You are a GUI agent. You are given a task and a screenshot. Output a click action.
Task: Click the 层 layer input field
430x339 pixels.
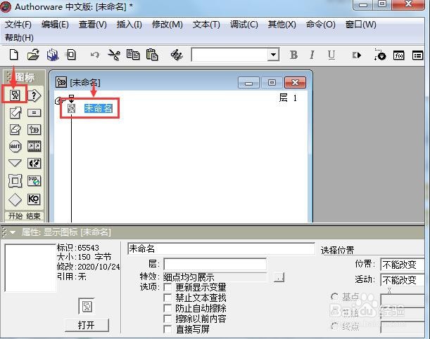pos(215,265)
